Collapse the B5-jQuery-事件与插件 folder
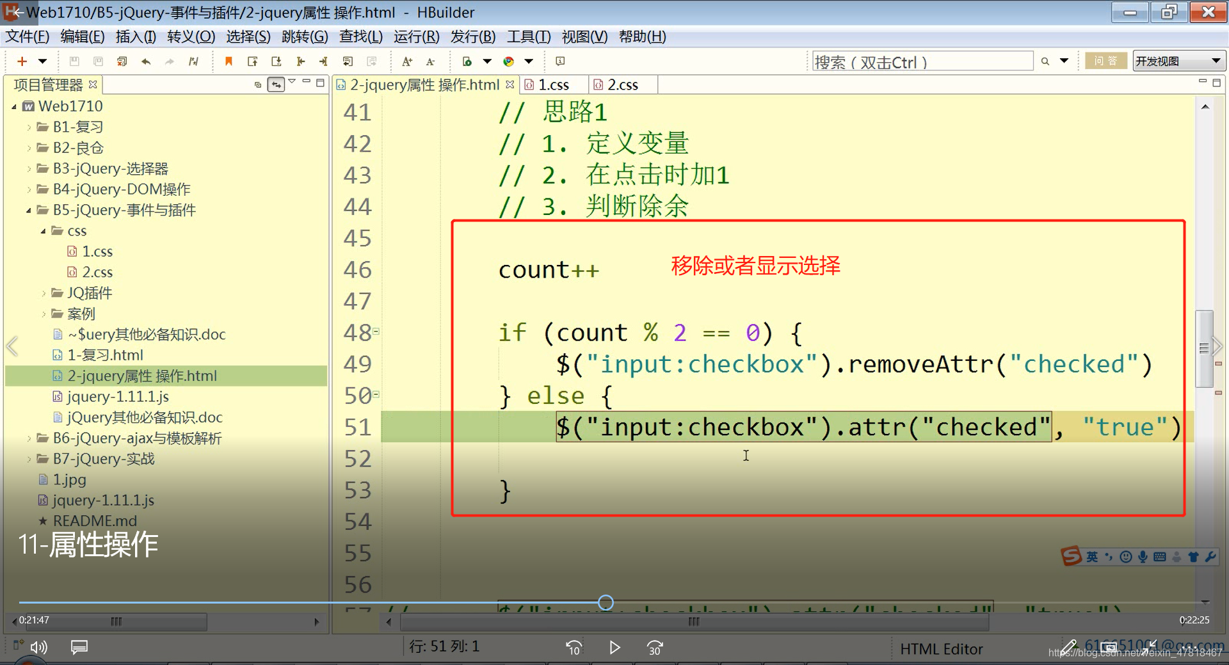Screen dimensions: 1229x665 (x=29, y=211)
